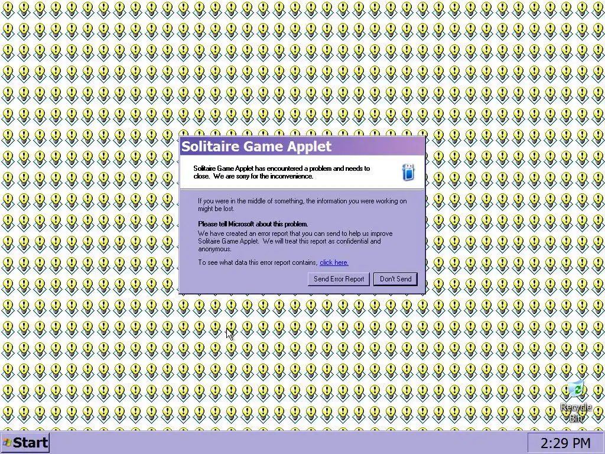Click the blue applet icon in the dialog
This screenshot has height=454, width=605.
tap(408, 172)
